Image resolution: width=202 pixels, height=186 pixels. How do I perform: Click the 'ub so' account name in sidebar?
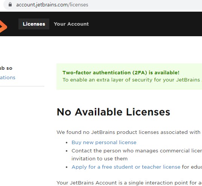pos(6,68)
